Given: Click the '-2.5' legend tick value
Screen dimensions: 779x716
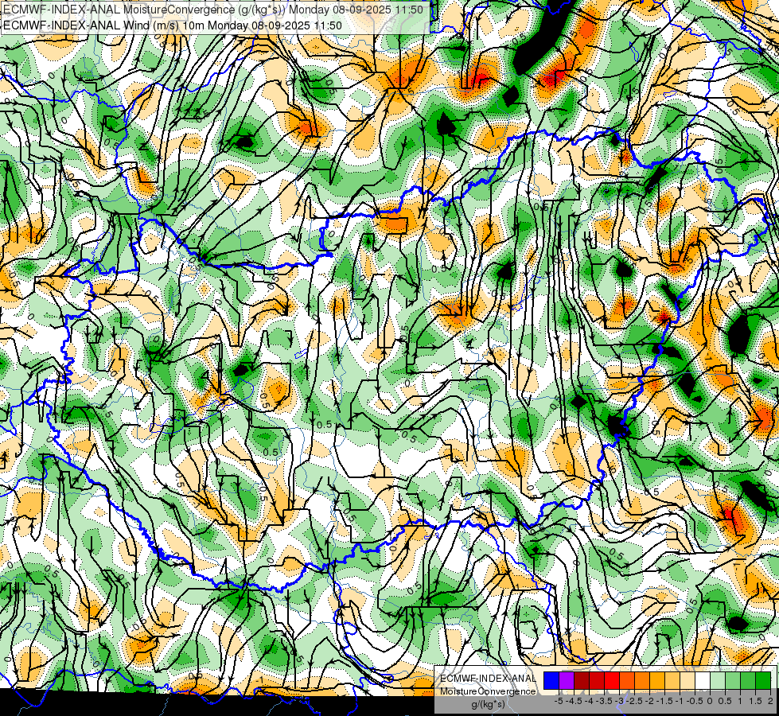Looking at the screenshot, I should (634, 701).
